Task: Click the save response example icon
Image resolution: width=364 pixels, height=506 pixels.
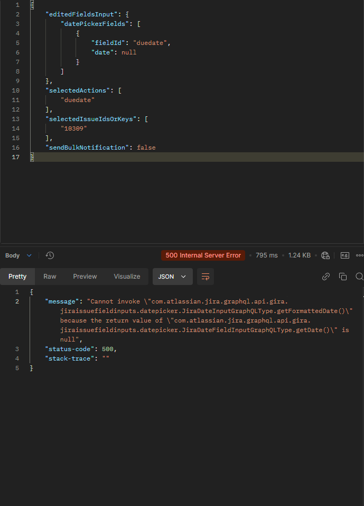Action: coord(344,255)
